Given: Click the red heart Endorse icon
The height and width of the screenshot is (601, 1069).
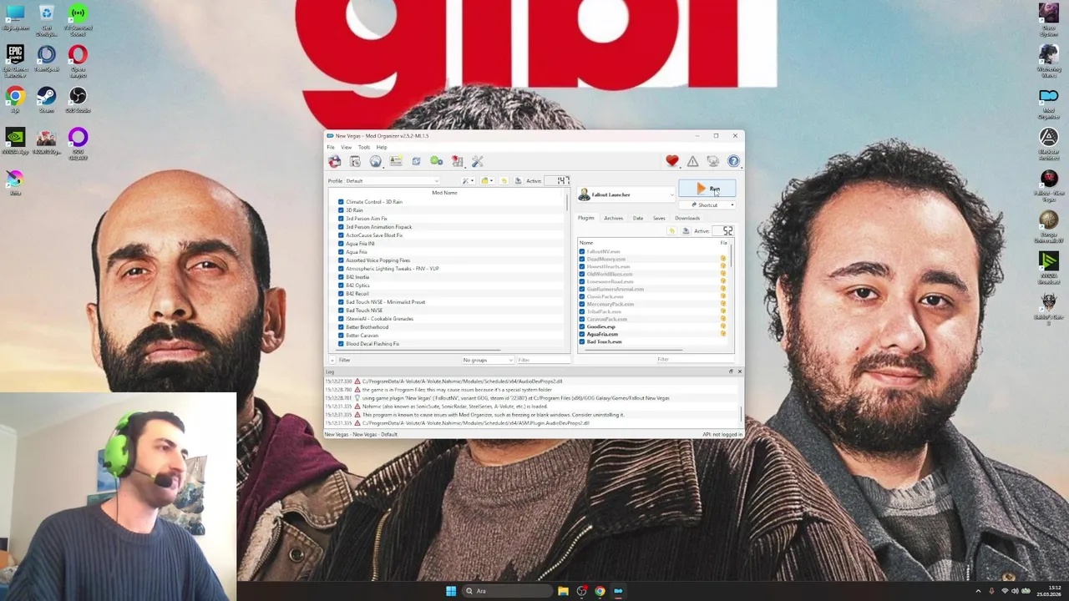Looking at the screenshot, I should pos(672,161).
